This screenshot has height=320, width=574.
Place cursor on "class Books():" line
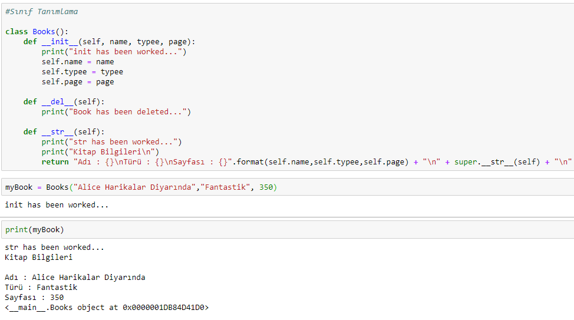[37, 32]
